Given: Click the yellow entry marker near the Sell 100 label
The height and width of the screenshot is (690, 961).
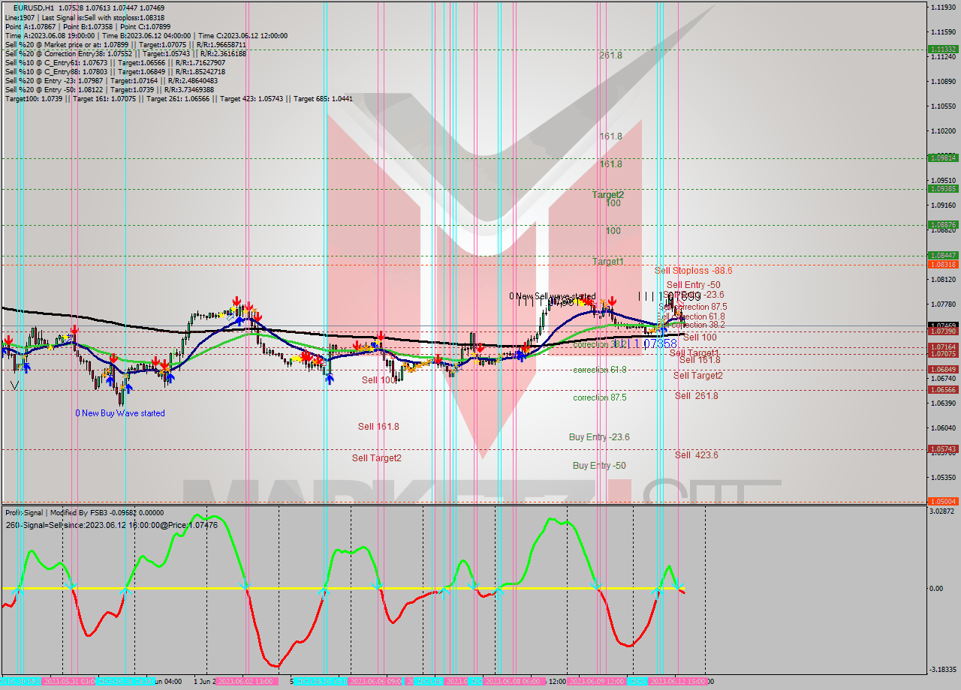Looking at the screenshot, I should tap(373, 347).
